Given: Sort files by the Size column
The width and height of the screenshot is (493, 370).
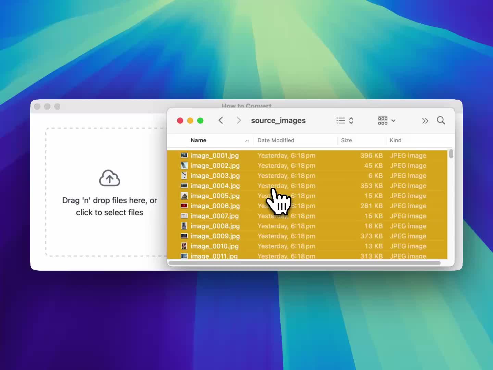Looking at the screenshot, I should [346, 140].
